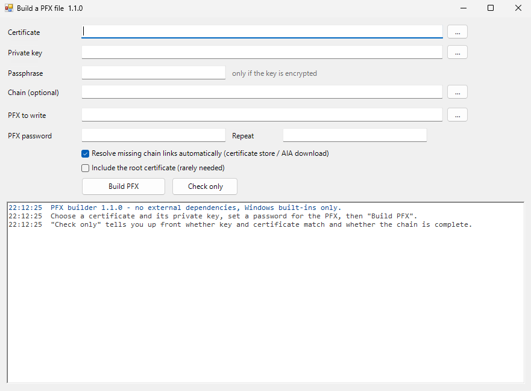Run the Check only verification

point(205,186)
